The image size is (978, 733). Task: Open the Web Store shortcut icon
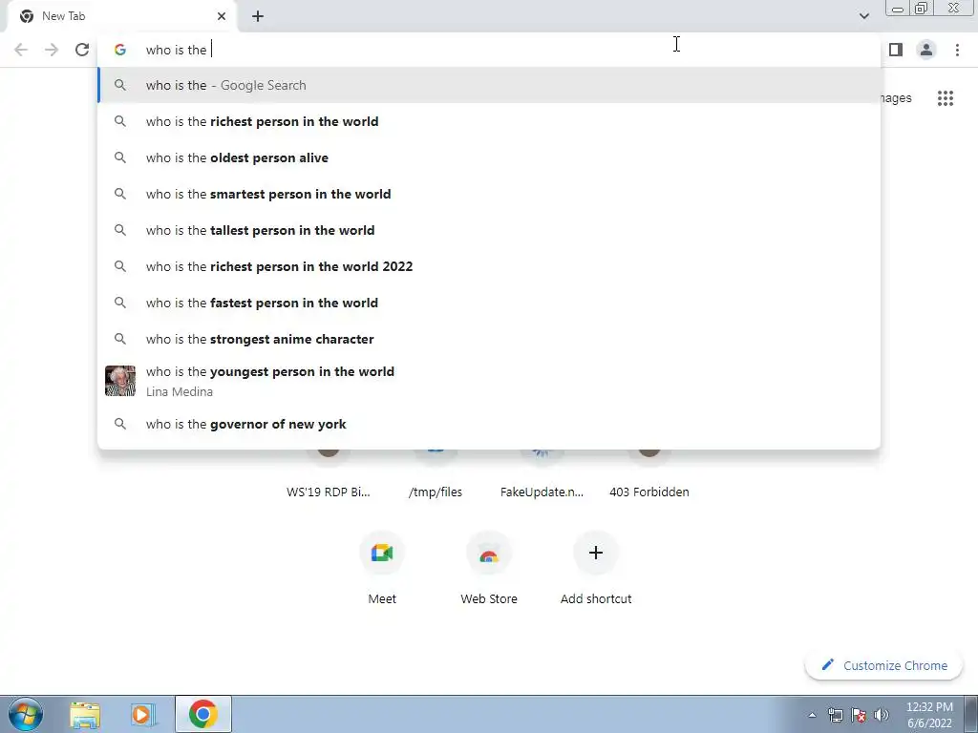(489, 553)
